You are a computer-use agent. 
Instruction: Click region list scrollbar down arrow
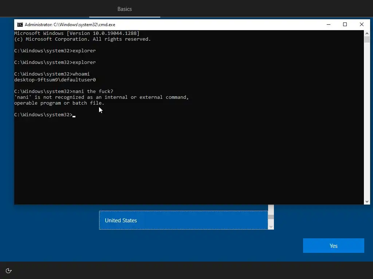tap(271, 227)
